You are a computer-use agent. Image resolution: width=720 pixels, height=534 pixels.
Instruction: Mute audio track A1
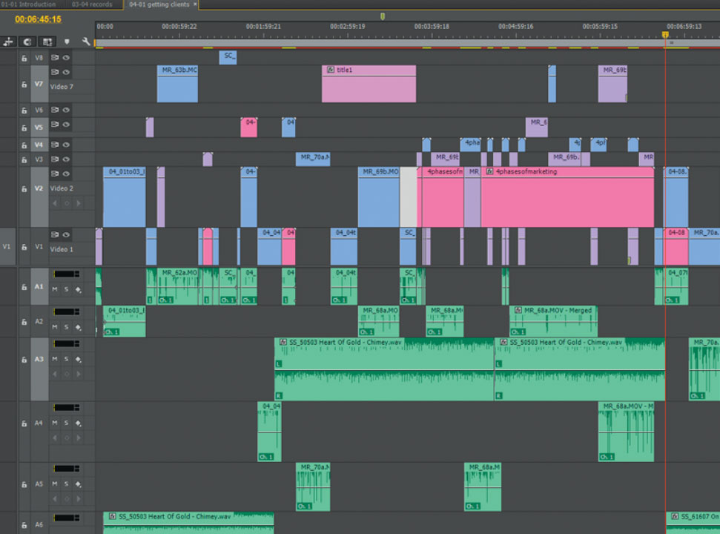54,289
